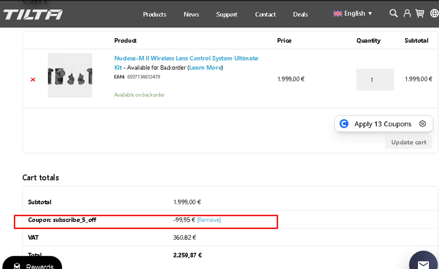
Task: Open Nucleus-M II product link
Action: (x=186, y=63)
